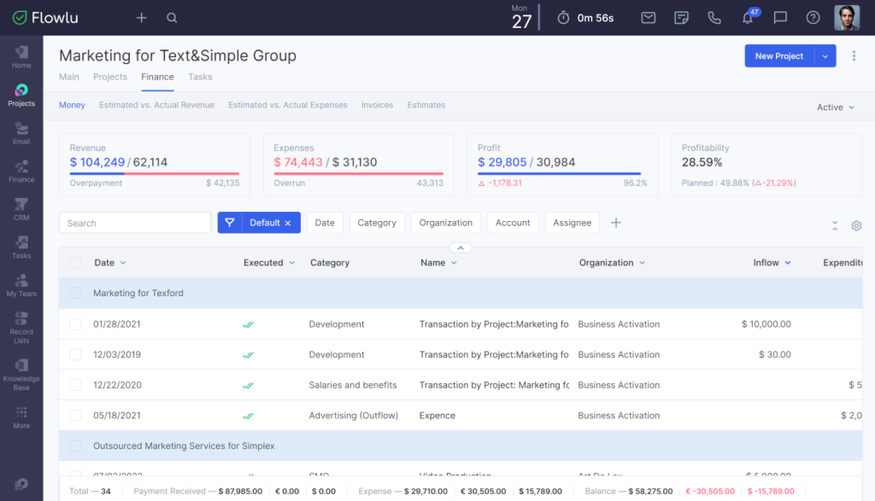Sort by the Name column header
The height and width of the screenshot is (501, 875).
click(438, 263)
